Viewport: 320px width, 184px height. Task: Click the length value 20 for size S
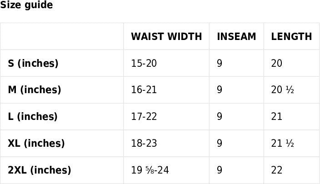coord(276,64)
